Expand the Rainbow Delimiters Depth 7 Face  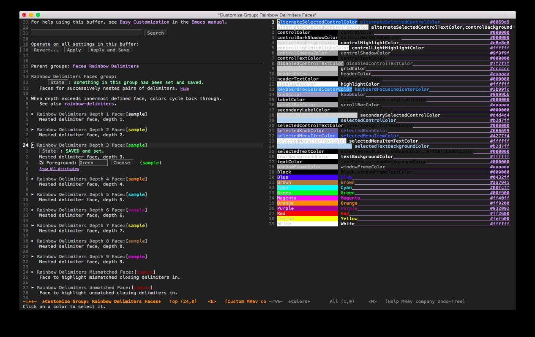(x=33, y=226)
